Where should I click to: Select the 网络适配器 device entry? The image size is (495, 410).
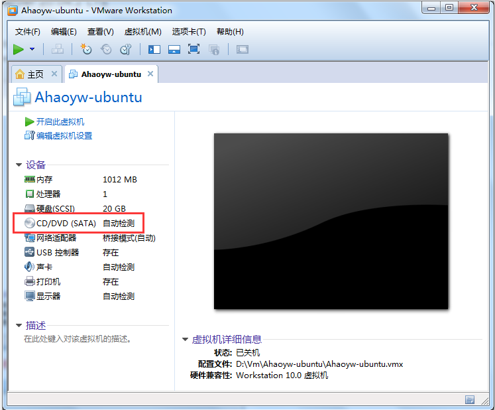pos(56,238)
